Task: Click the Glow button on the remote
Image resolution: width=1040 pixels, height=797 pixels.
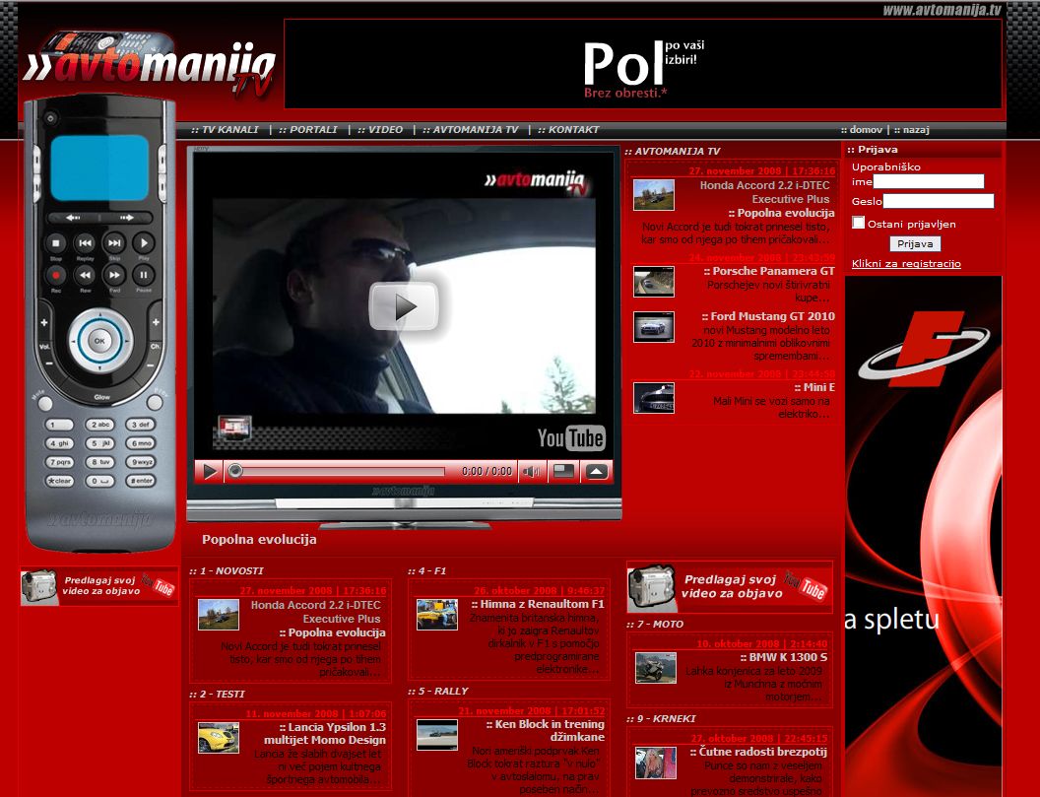Action: (101, 397)
